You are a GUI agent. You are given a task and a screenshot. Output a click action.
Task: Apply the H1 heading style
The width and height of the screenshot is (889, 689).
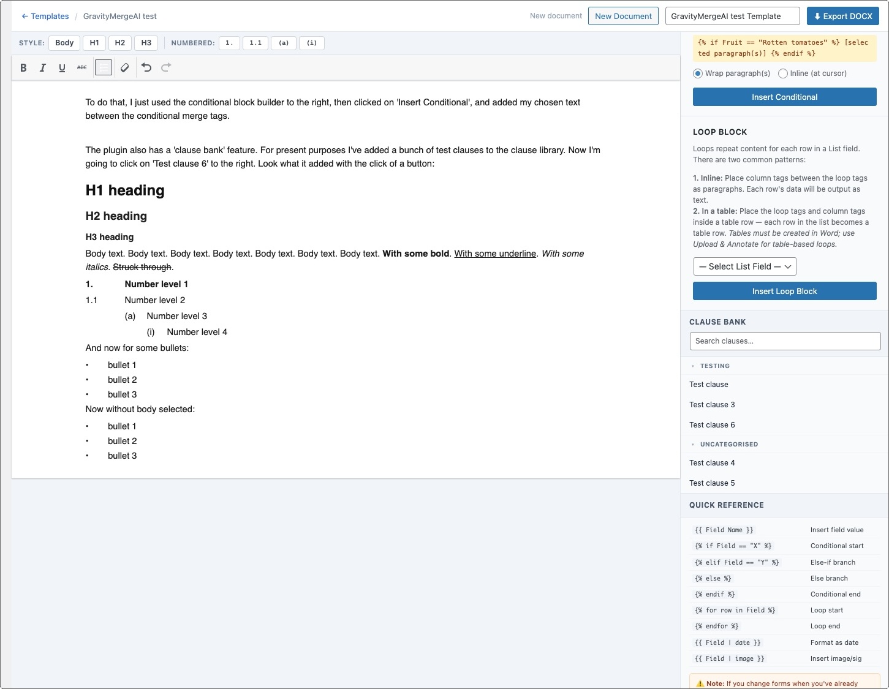click(x=94, y=43)
